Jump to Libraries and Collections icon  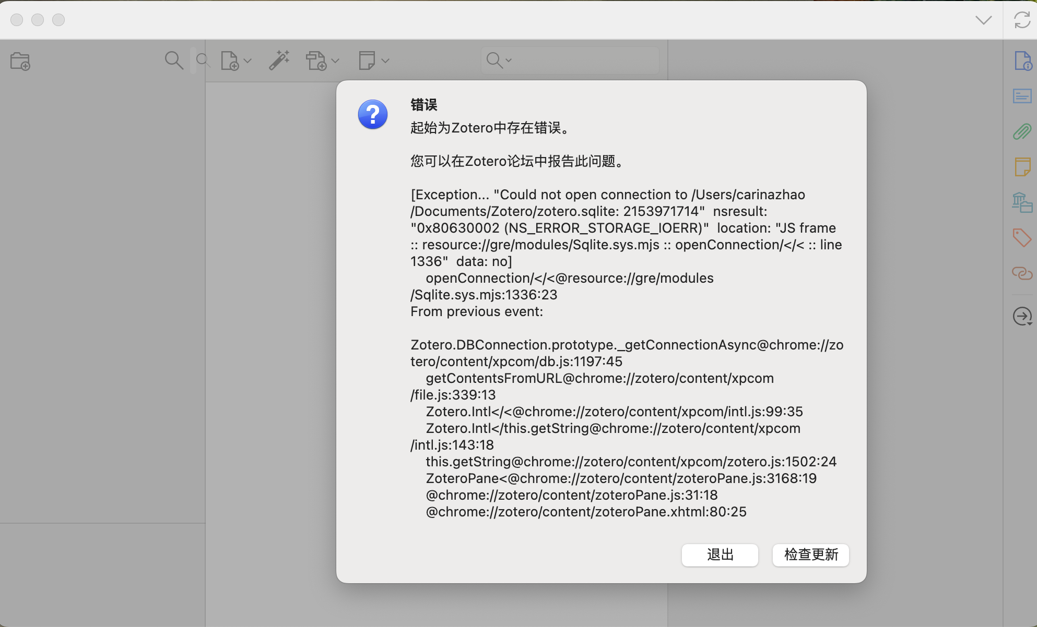point(1022,202)
